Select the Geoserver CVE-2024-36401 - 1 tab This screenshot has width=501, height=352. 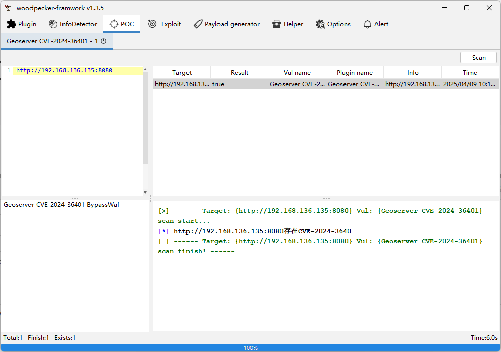51,41
